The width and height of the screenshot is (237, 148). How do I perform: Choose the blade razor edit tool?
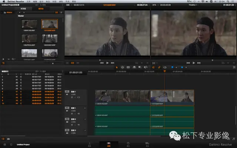[128, 67]
